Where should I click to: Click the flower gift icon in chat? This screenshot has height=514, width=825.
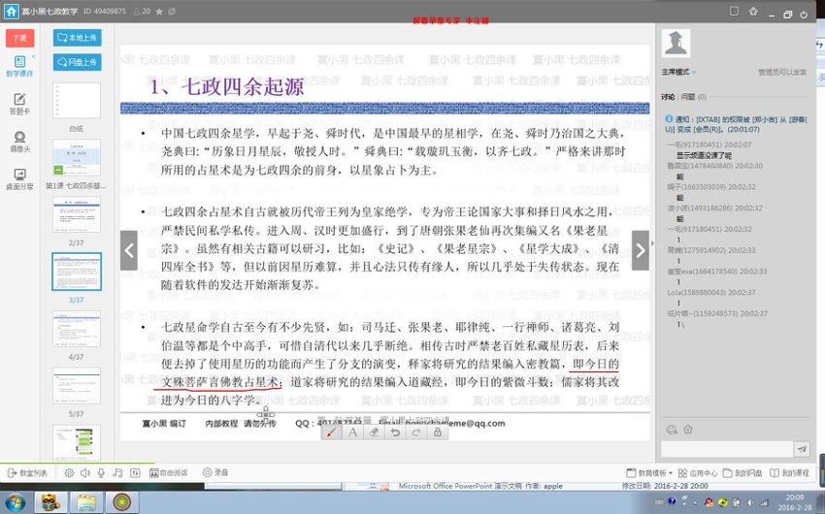click(688, 430)
